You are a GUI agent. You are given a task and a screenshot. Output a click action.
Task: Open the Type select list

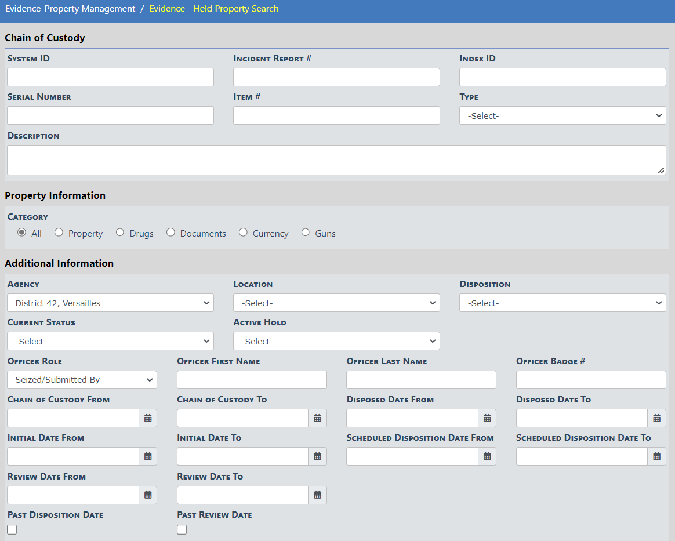click(562, 115)
